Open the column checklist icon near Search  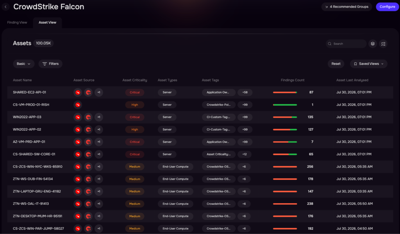tap(383, 44)
